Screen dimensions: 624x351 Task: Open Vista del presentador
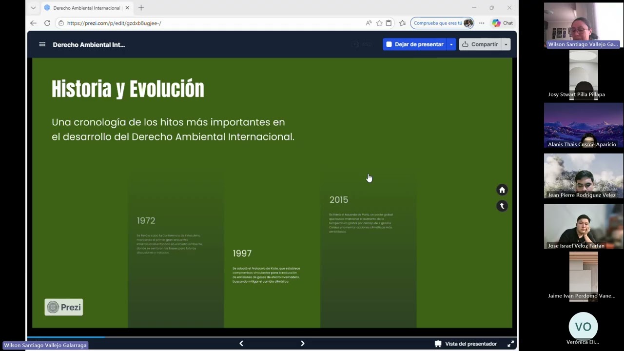coord(466,344)
